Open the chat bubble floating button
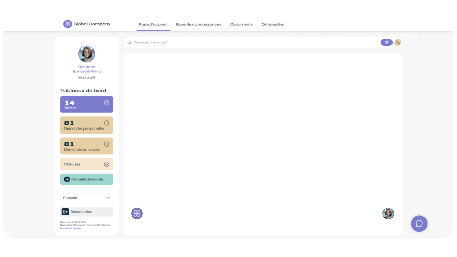The height and width of the screenshot is (257, 457). [x=419, y=223]
